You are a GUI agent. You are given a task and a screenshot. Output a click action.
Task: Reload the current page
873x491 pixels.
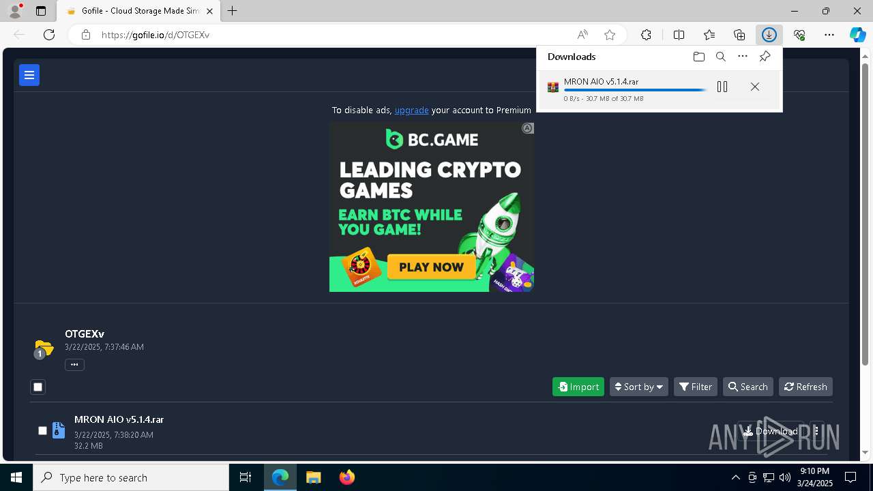49,35
